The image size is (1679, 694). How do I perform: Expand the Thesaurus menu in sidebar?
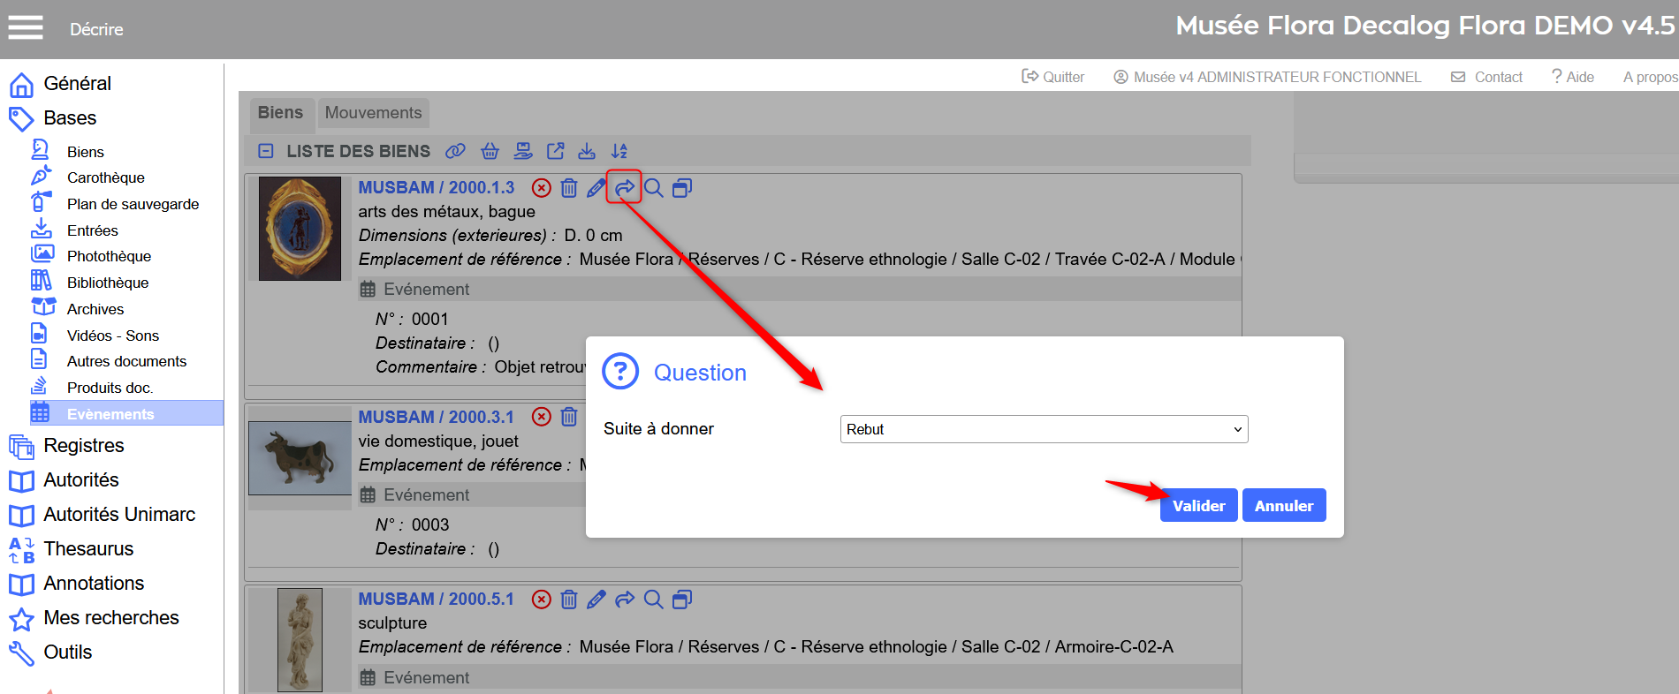(x=88, y=549)
